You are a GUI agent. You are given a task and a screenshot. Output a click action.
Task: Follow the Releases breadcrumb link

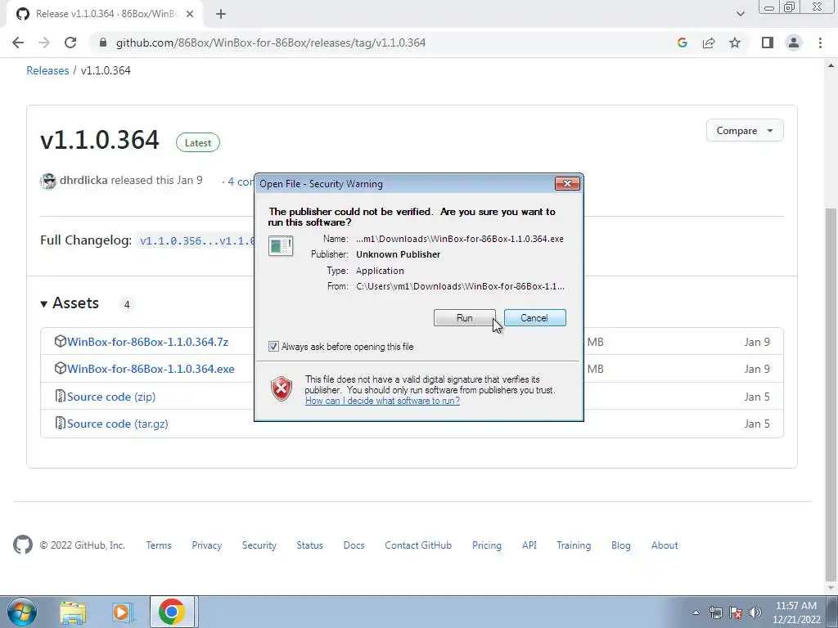pyautogui.click(x=47, y=70)
